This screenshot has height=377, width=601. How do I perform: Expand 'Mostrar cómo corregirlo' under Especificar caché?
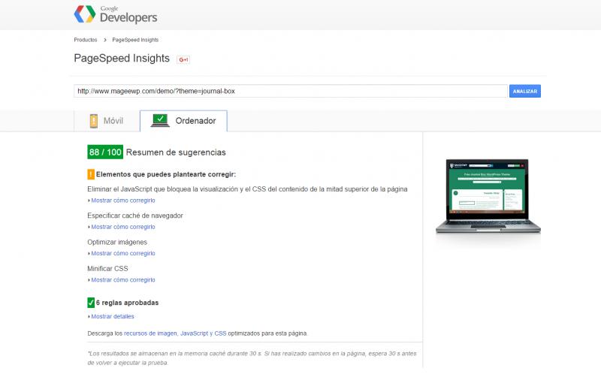[x=123, y=227]
